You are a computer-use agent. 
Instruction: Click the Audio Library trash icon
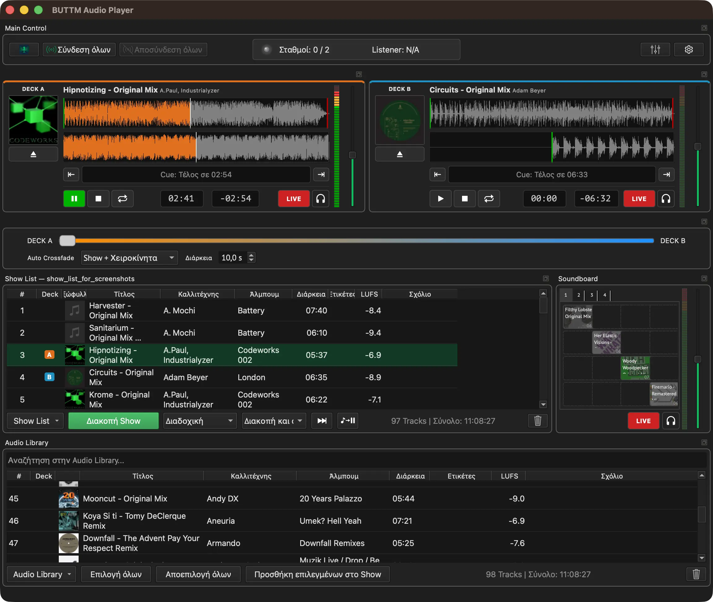point(696,574)
